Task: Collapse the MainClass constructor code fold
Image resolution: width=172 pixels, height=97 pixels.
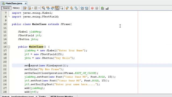Action: 9,47
